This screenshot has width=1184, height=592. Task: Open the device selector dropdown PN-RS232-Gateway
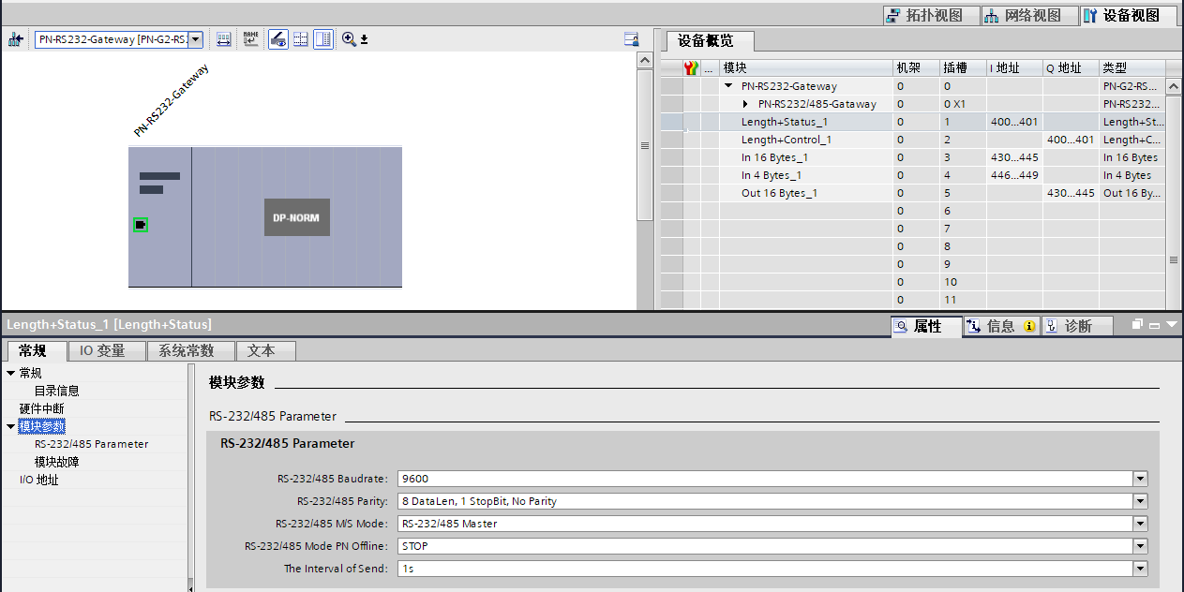tap(196, 39)
